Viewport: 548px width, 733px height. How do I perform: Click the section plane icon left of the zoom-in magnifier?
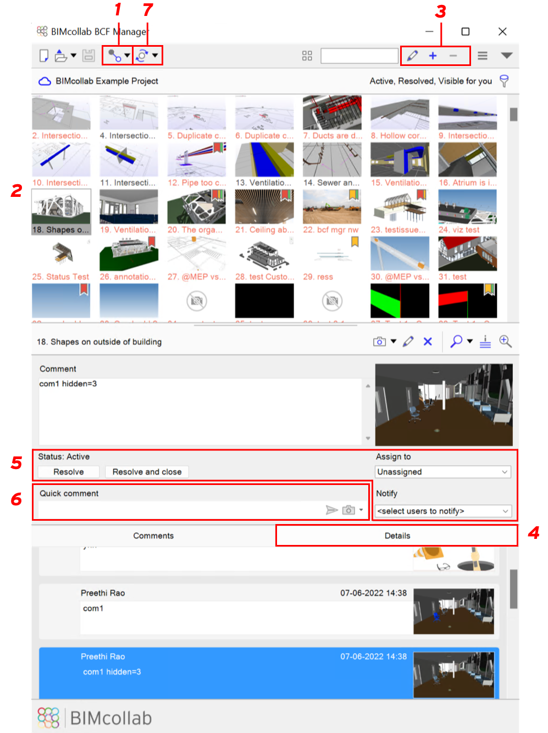pyautogui.click(x=485, y=341)
